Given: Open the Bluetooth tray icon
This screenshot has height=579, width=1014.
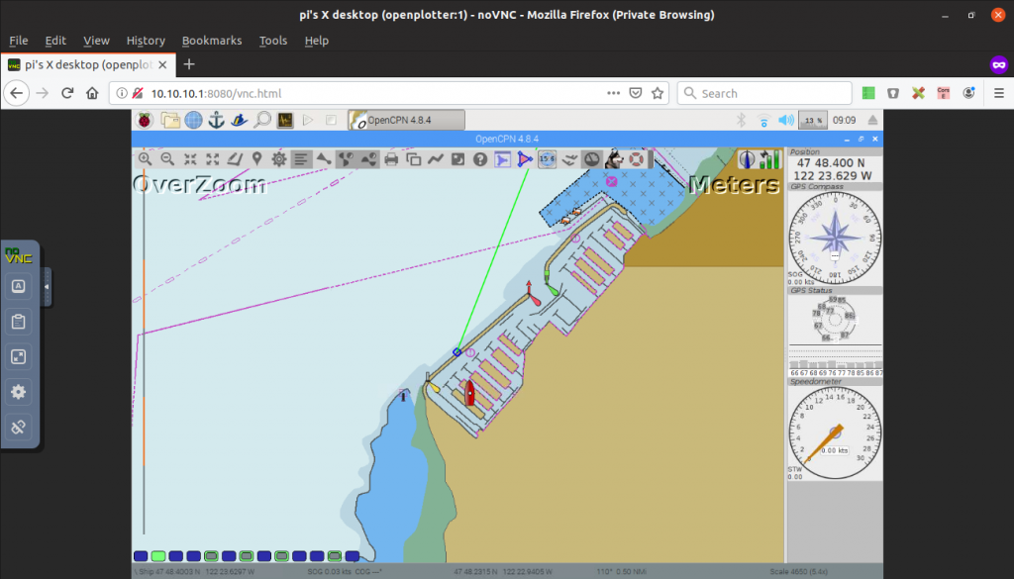Looking at the screenshot, I should coord(741,120).
